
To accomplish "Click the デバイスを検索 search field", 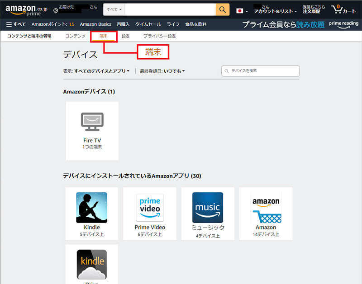I will pyautogui.click(x=261, y=71).
